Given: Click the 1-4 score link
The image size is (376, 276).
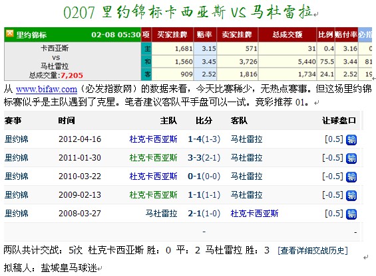Looking at the screenshot, I should click(x=194, y=139).
